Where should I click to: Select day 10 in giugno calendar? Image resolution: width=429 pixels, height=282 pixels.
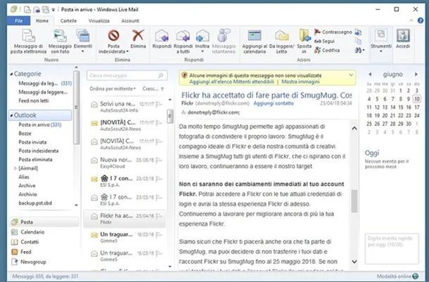416,98
